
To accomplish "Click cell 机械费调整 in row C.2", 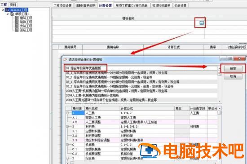I will (102, 154).
